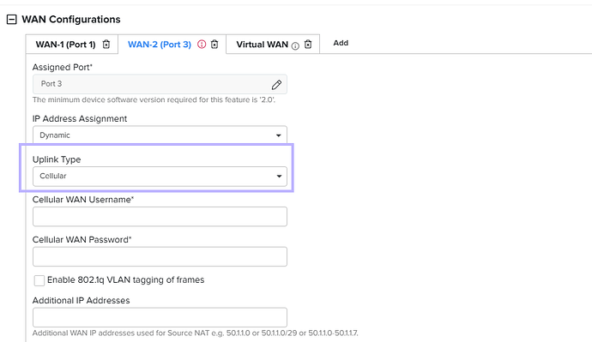The image size is (592, 342).
Task: Enable 802.1q VLAN tagging of frames checkbox
Action: (39, 280)
